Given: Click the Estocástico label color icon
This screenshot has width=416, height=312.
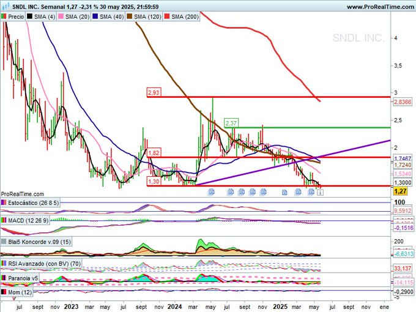Looking at the screenshot, I should coord(4,202).
